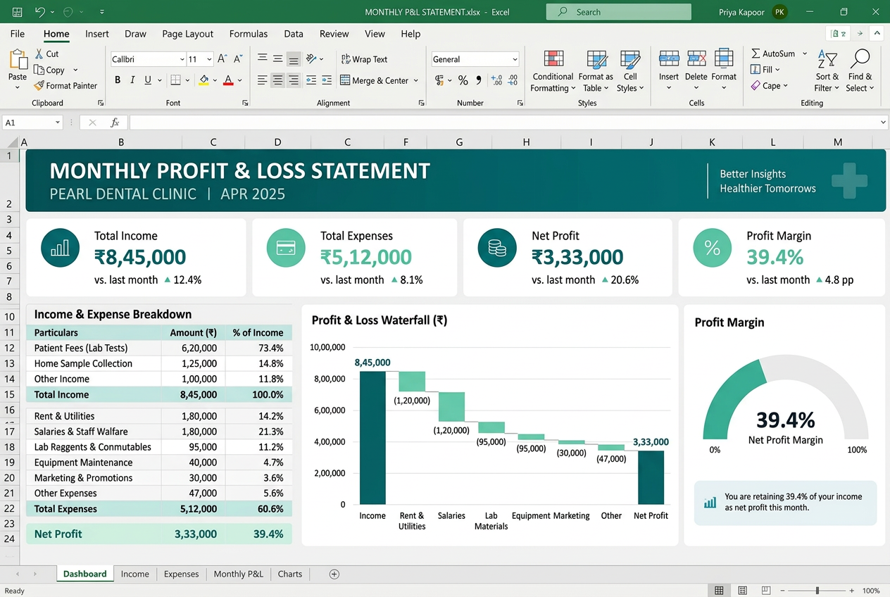
Task: Toggle Top Align vertical alignment
Action: coord(262,59)
